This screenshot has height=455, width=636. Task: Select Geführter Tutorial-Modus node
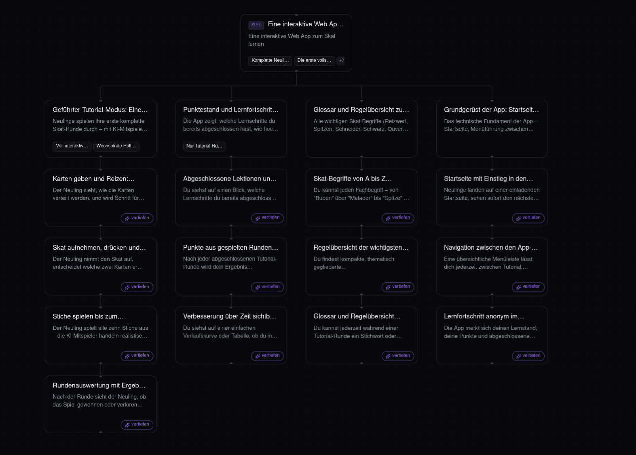[101, 128]
